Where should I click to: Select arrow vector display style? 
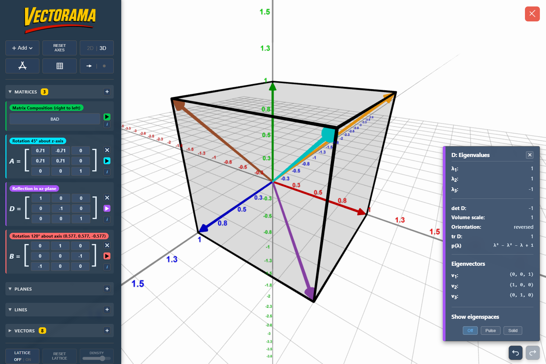tap(89, 66)
